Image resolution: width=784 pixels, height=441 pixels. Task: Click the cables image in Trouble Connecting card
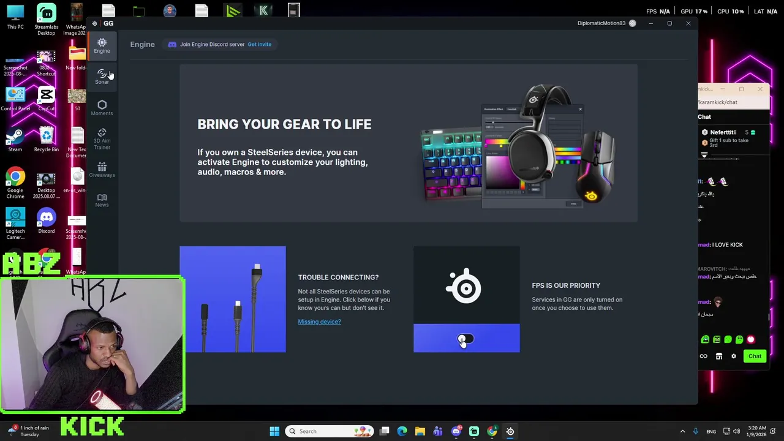point(233,300)
